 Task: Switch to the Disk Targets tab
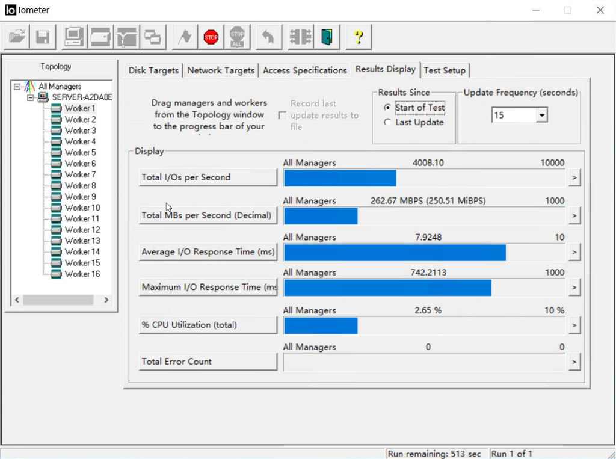153,70
